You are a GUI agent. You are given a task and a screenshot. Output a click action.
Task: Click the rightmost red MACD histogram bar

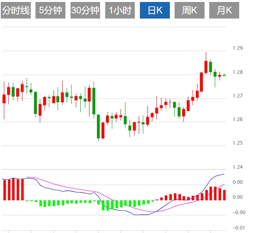click(x=224, y=195)
